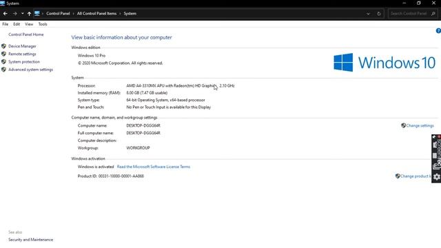441x248 pixels.
Task: Click the Windows 10 logo
Action: click(x=384, y=63)
